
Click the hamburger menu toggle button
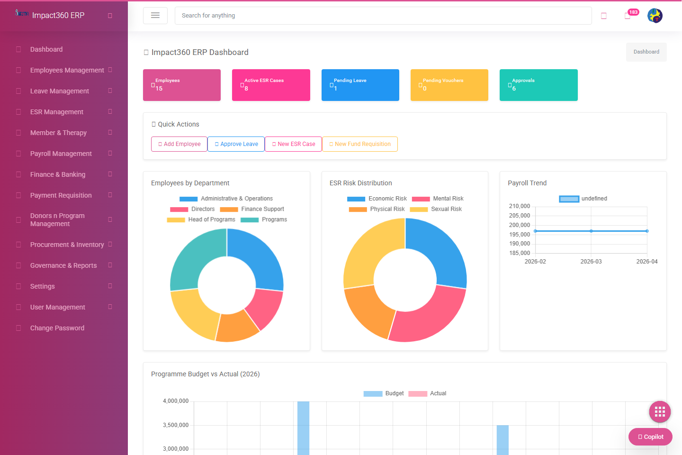click(155, 16)
